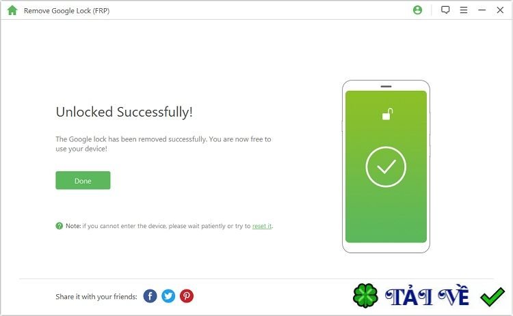Click the green phone screen illustration
513x316 pixels.
tap(386, 167)
